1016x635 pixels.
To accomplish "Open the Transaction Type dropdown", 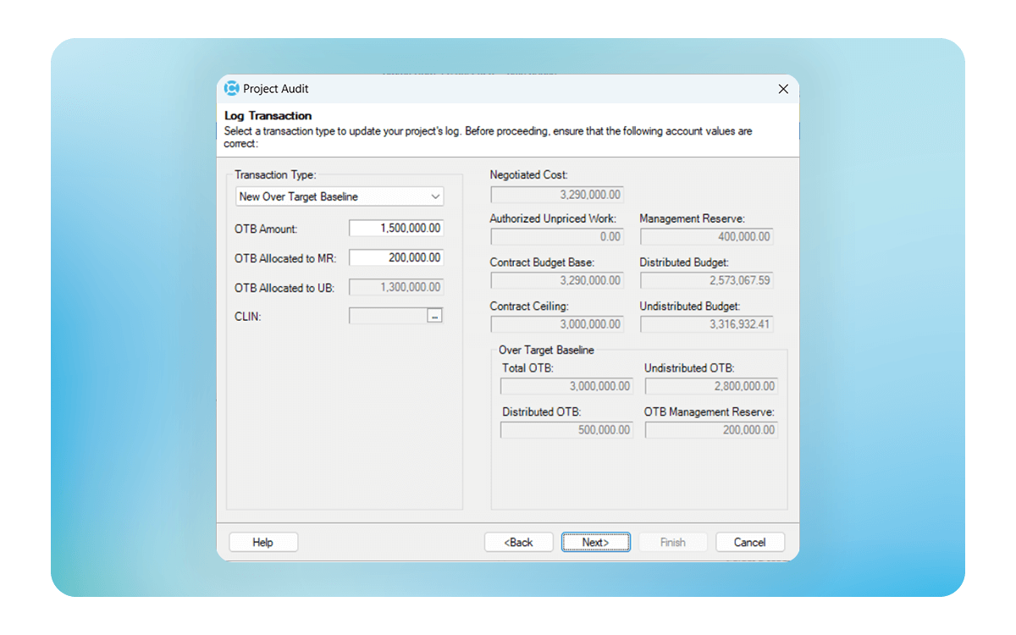I will click(340, 196).
